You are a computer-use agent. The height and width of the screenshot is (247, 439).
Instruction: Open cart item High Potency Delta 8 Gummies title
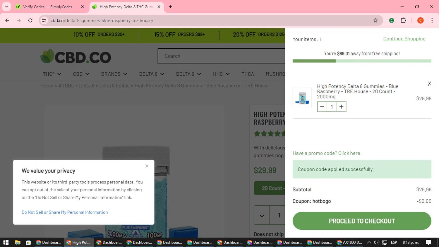[358, 91]
